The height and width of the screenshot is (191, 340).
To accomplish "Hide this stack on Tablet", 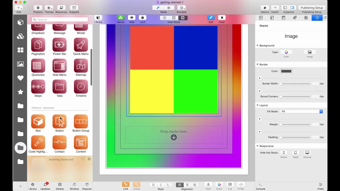I will 295,153.
